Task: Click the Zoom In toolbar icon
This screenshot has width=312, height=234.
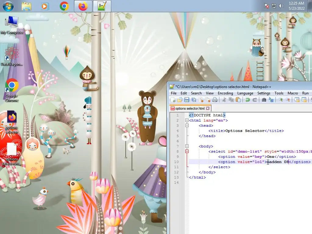Action: 281,100
